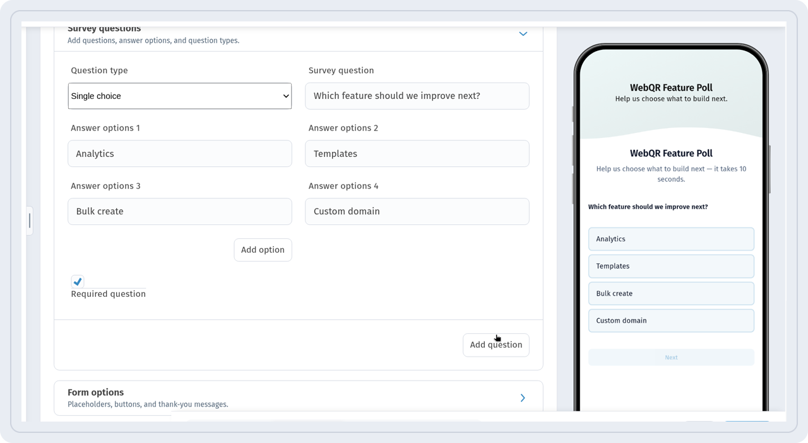Screen dimensions: 808x443
Task: Click the Bulk create answer field
Action: tap(180, 212)
